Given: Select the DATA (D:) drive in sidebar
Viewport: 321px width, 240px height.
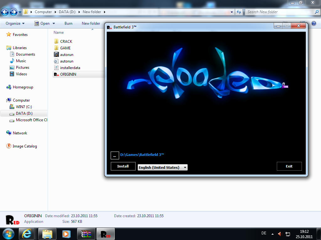Looking at the screenshot, I should (x=24, y=113).
